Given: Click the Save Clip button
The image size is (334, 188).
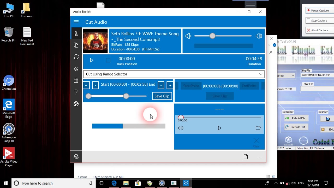Looking at the screenshot, I should (x=162, y=96).
